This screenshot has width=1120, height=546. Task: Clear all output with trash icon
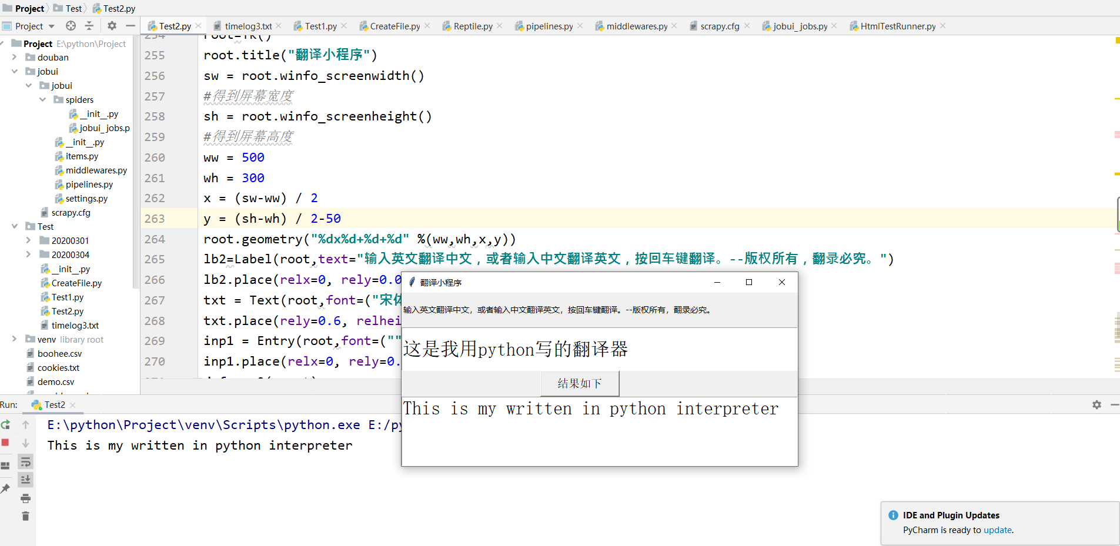tap(26, 516)
